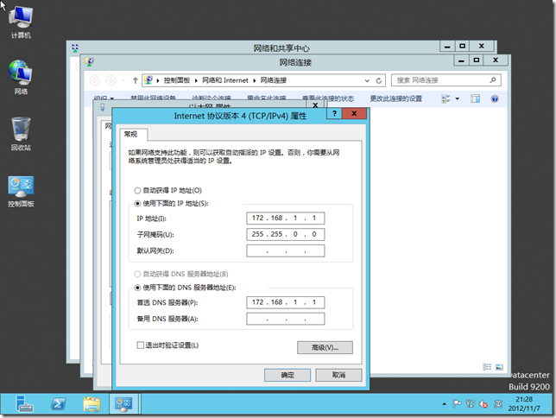This screenshot has height=418, width=556.
Task: Close the IPv4 properties dialog
Action: click(x=354, y=113)
